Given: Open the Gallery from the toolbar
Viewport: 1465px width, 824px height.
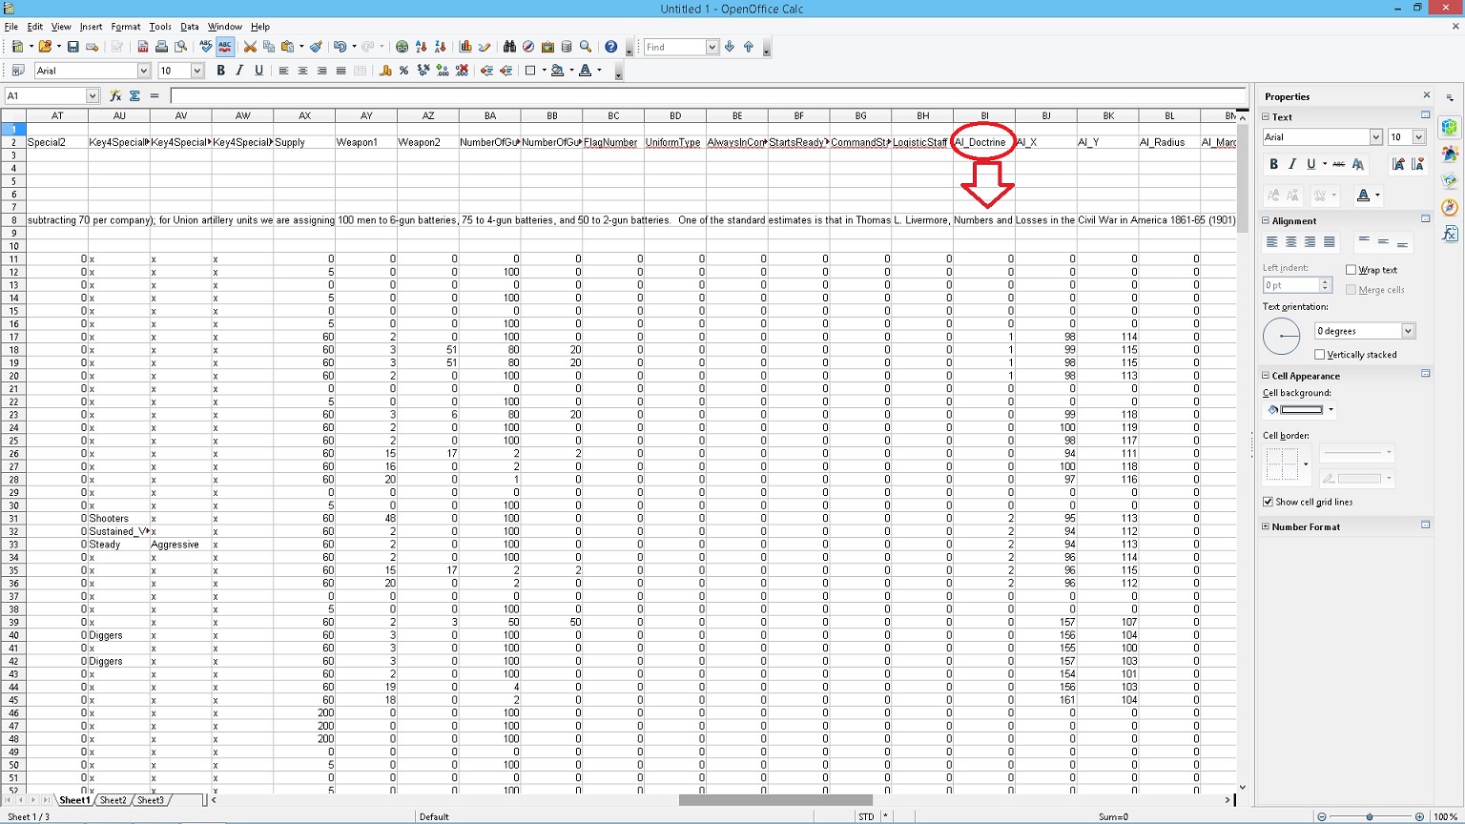Looking at the screenshot, I should [547, 47].
